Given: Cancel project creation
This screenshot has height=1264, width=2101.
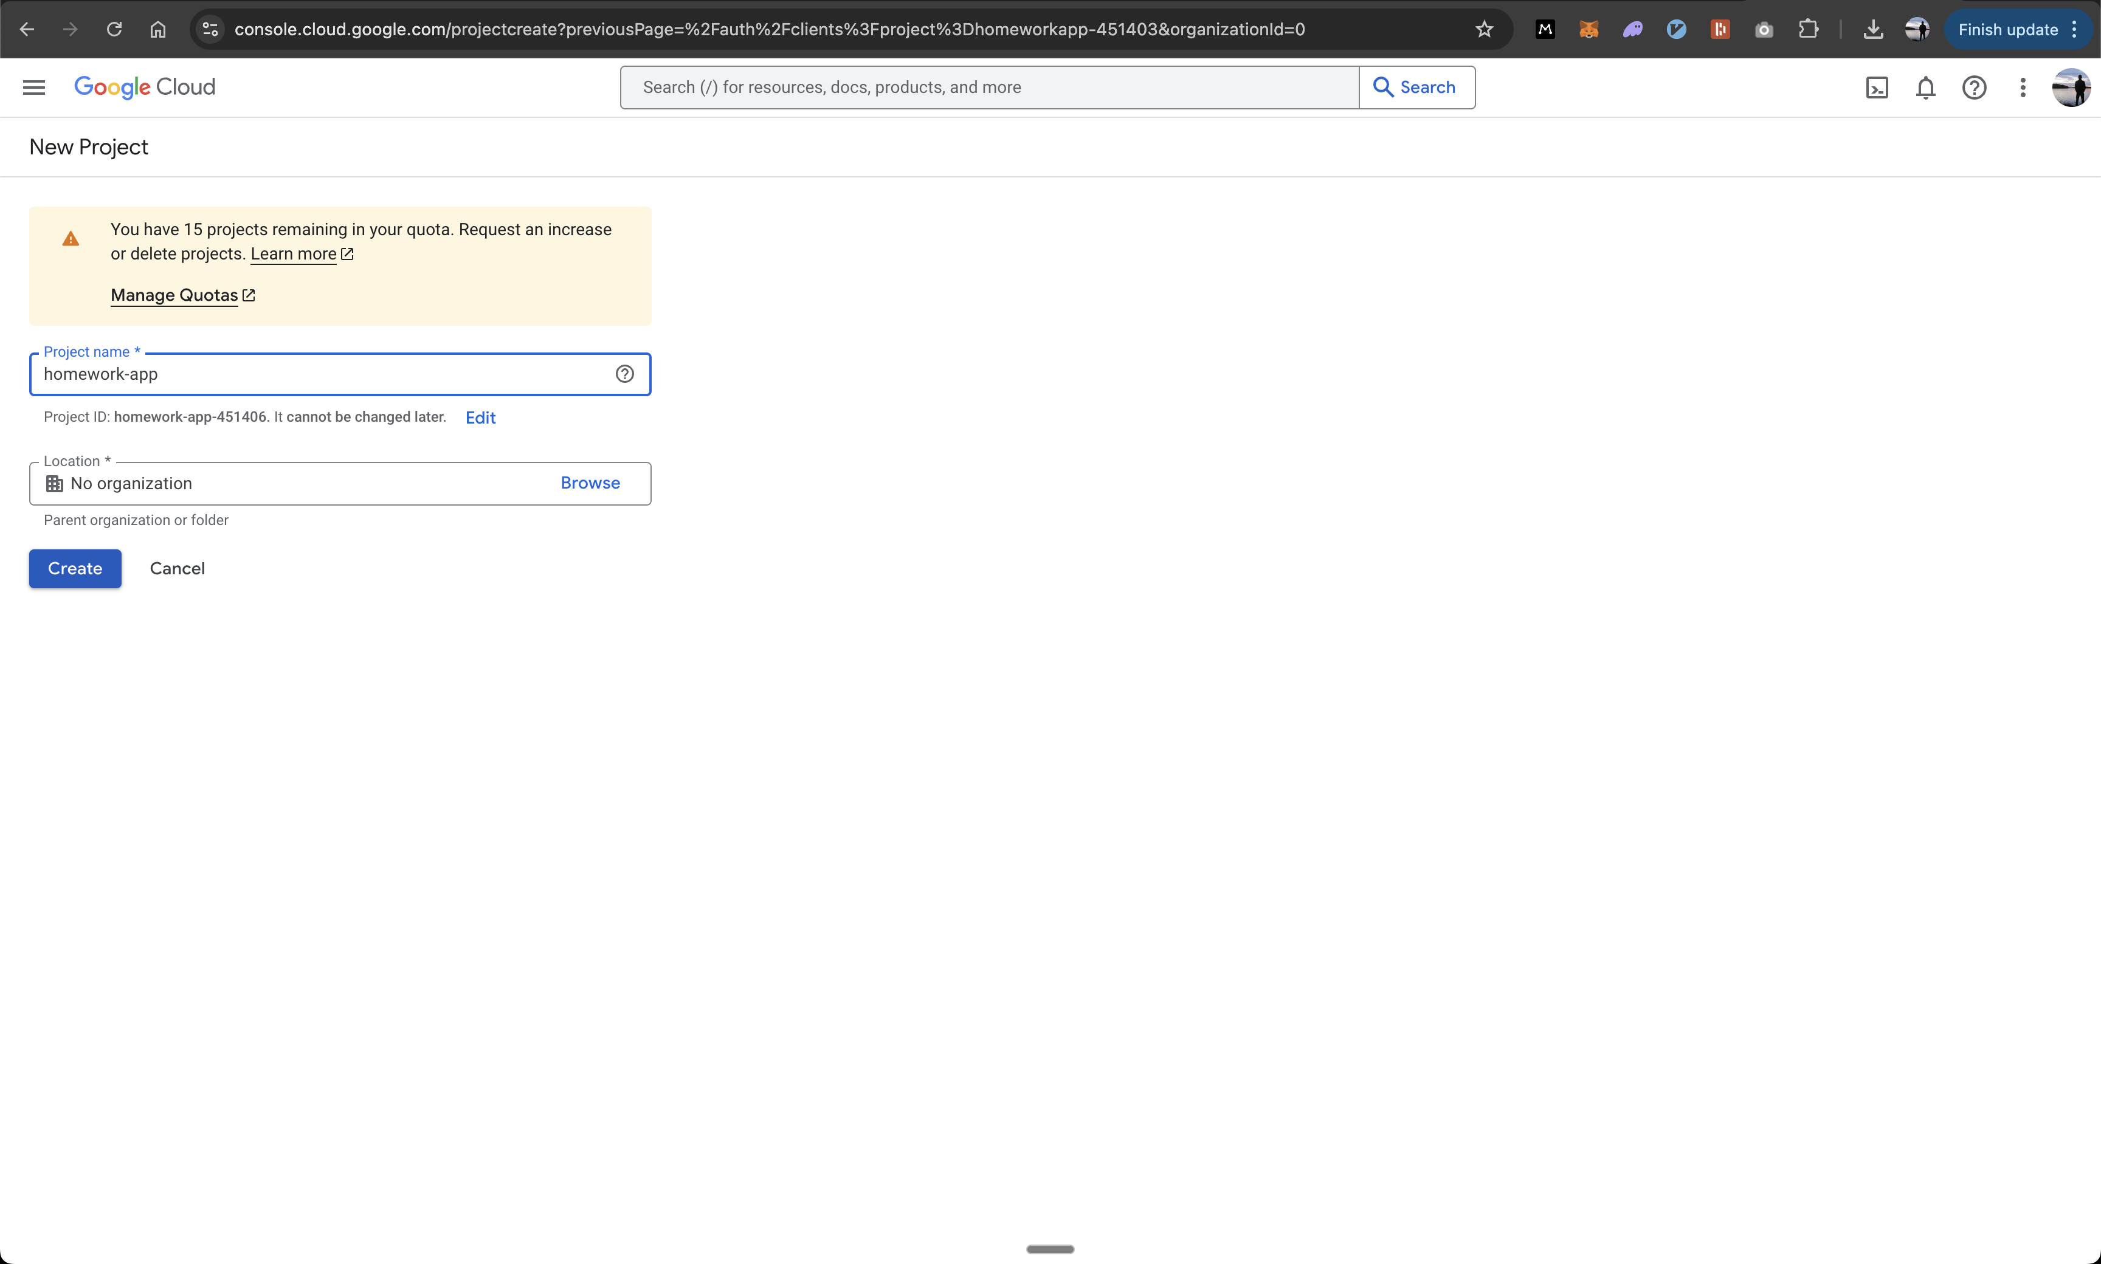Looking at the screenshot, I should click(178, 568).
